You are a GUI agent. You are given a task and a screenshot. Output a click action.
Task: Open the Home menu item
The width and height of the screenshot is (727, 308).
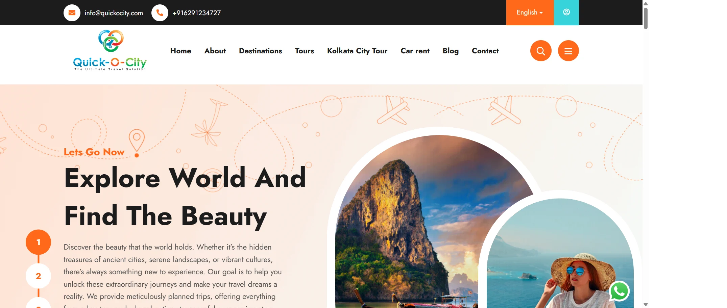[x=181, y=51]
